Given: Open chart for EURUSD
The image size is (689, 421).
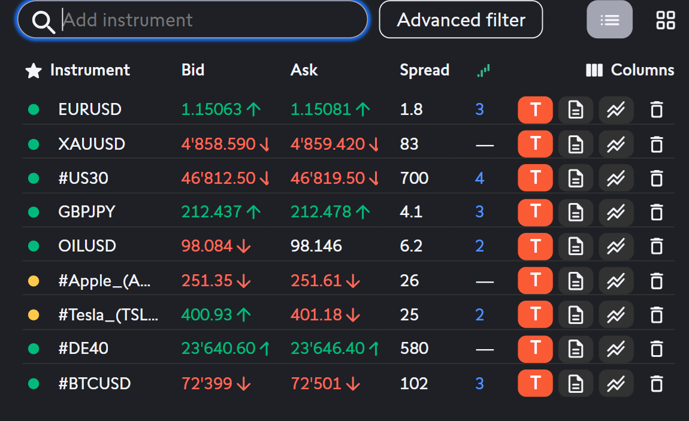Looking at the screenshot, I should point(616,110).
